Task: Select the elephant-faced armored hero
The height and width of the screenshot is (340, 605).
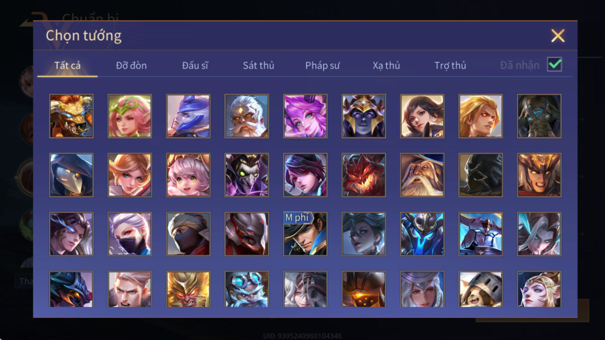Action: pyautogui.click(x=539, y=116)
